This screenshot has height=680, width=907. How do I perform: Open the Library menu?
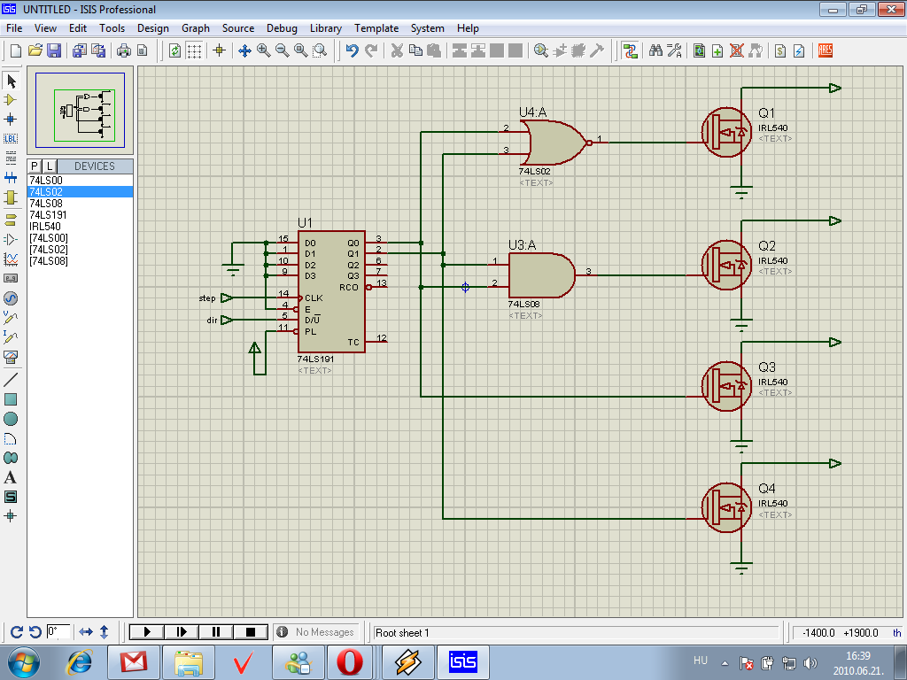pyautogui.click(x=326, y=28)
